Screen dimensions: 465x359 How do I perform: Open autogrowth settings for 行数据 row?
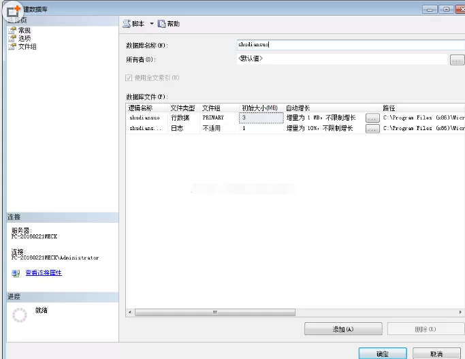point(372,118)
